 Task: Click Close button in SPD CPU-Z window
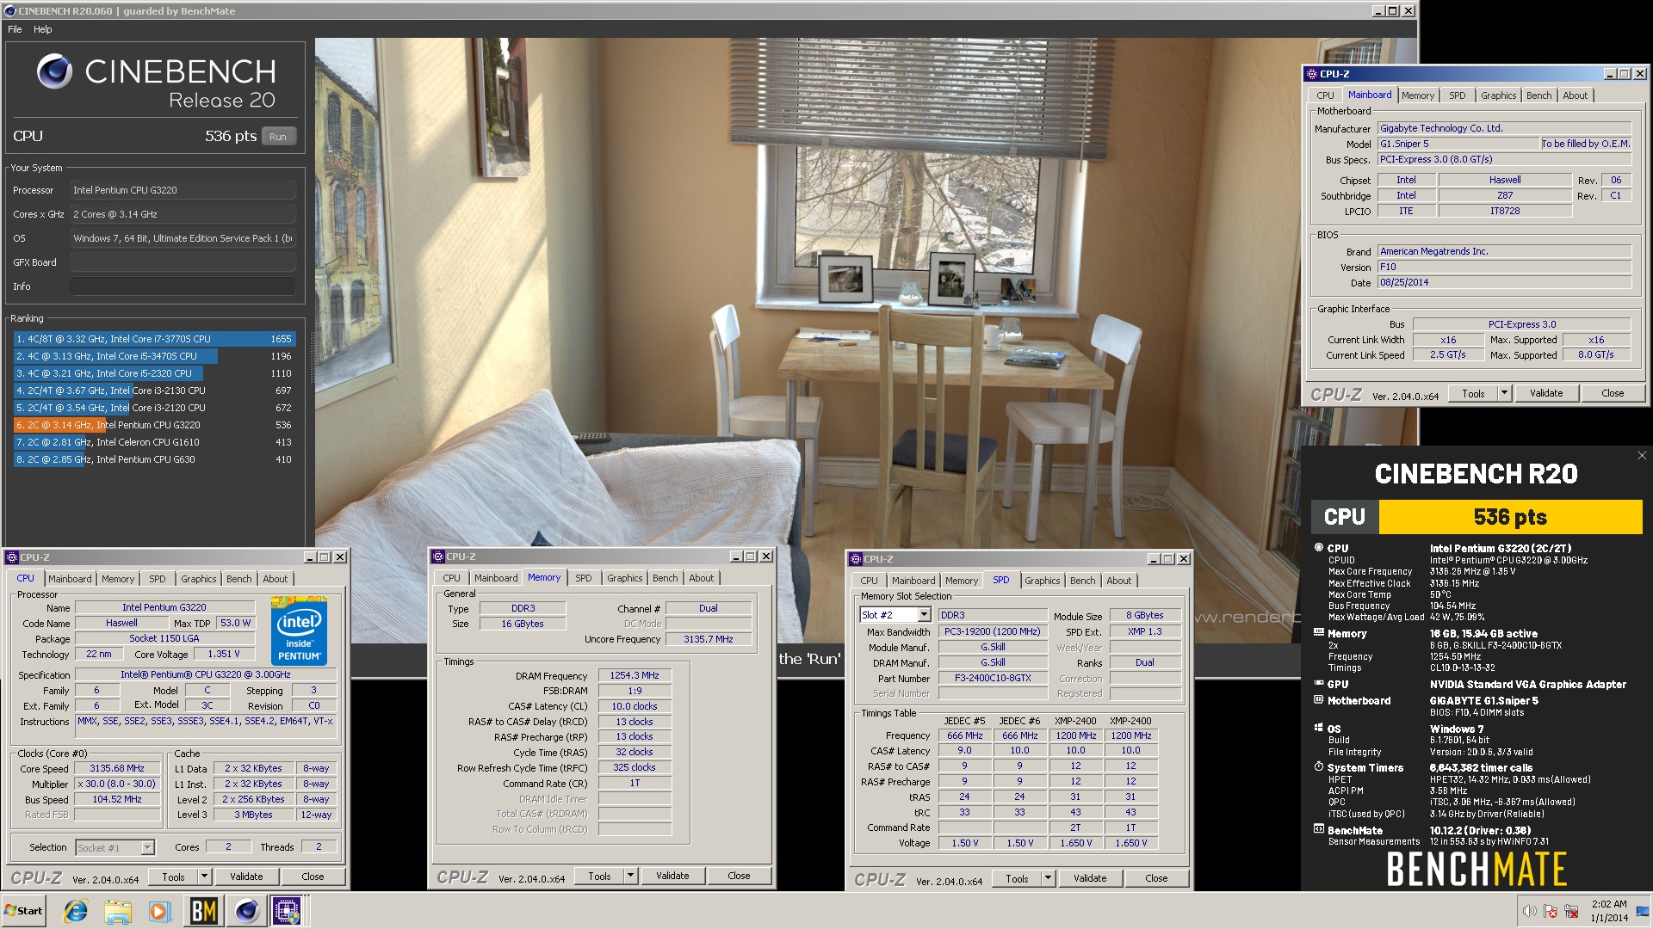click(x=1156, y=878)
